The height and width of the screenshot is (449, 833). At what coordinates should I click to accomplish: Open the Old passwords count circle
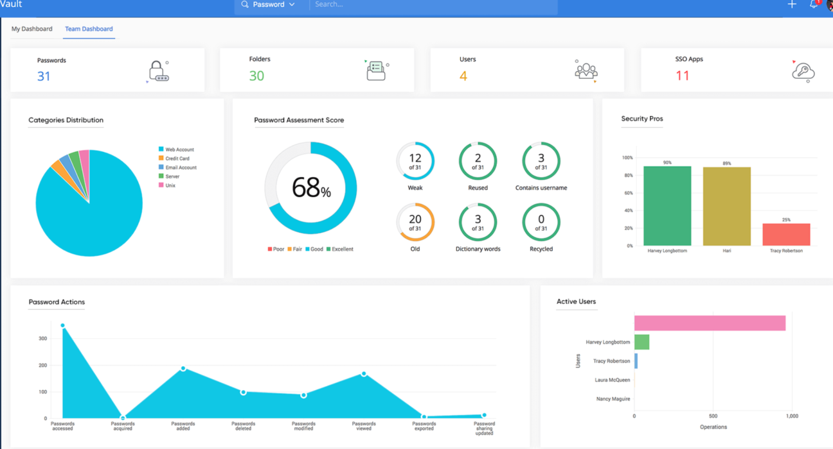(415, 222)
